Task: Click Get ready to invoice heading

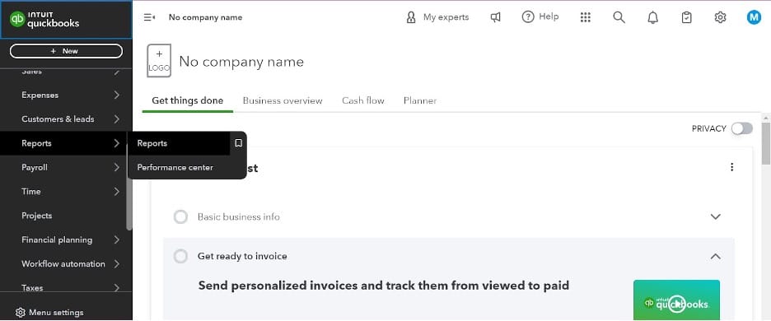Action: point(242,256)
